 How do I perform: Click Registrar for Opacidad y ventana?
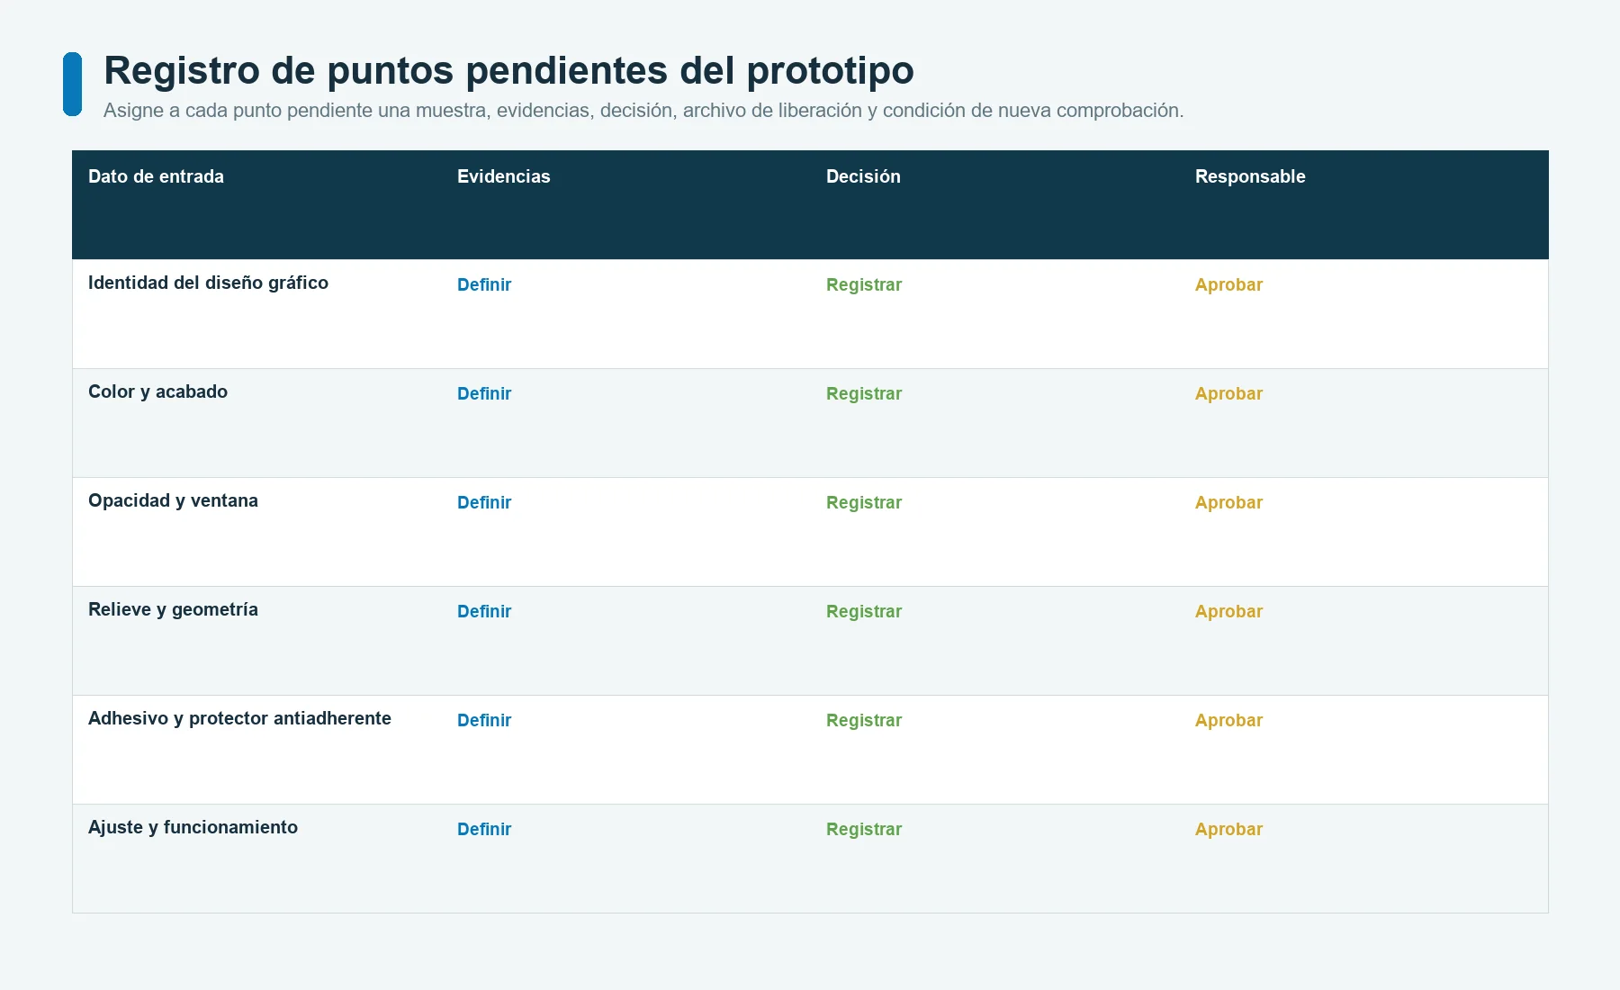coord(864,502)
